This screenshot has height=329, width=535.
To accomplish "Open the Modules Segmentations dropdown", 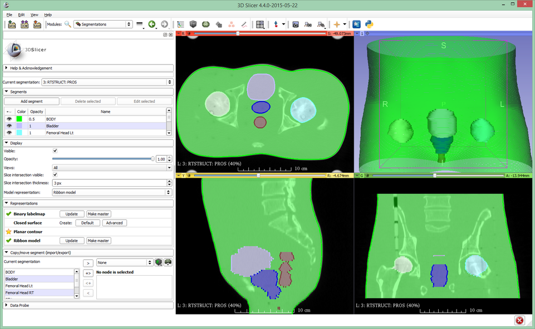I will point(103,24).
